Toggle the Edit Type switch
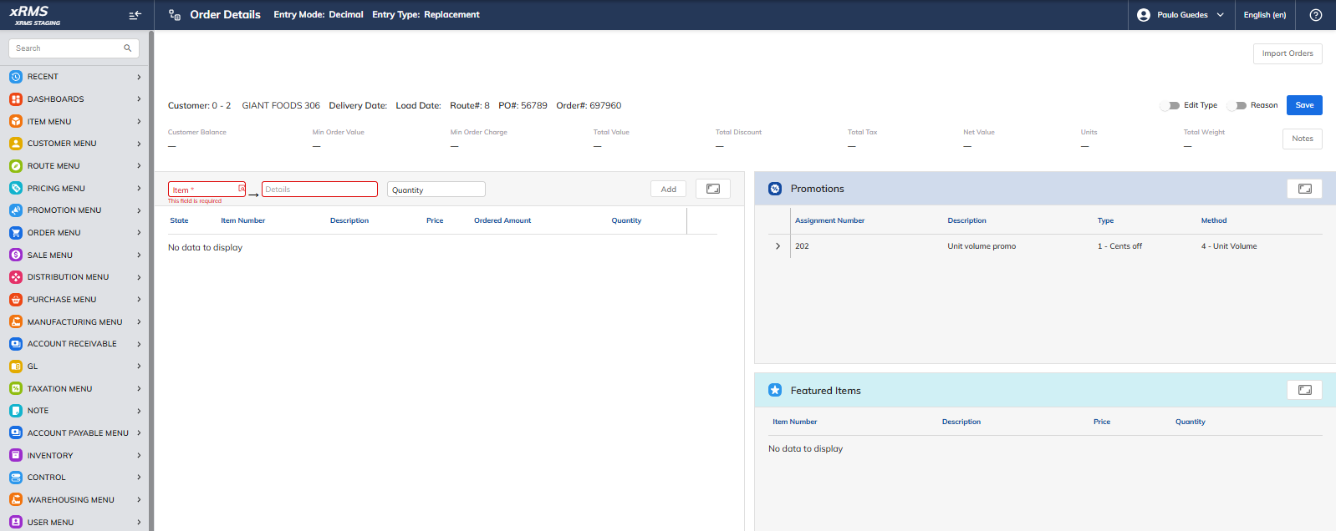 1170,105
